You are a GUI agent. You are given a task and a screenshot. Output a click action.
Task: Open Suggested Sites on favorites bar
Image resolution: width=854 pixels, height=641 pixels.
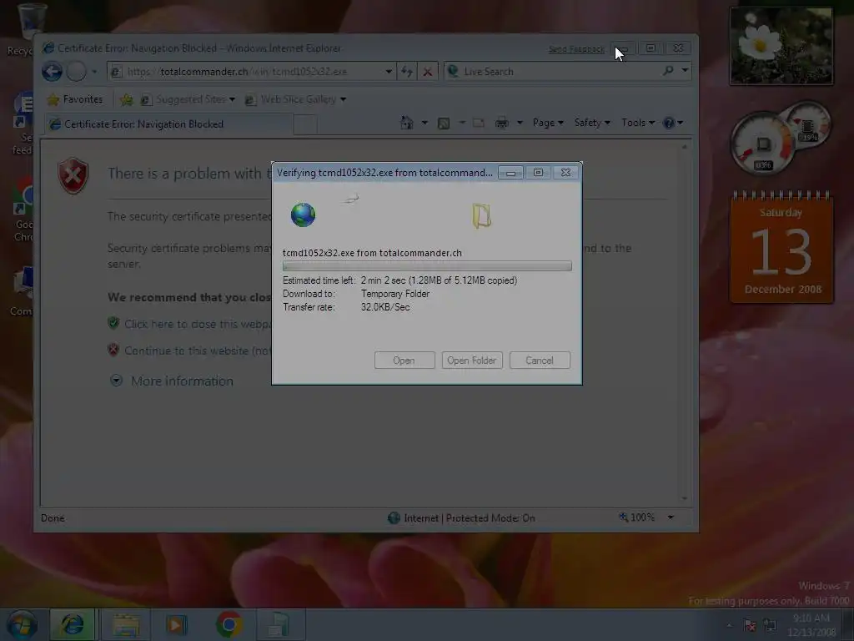click(x=188, y=99)
